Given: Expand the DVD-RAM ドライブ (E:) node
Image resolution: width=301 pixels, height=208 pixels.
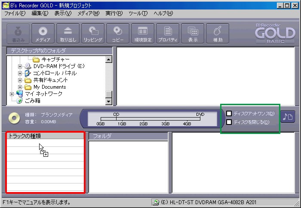Looking at the screenshot, I should [20, 66].
